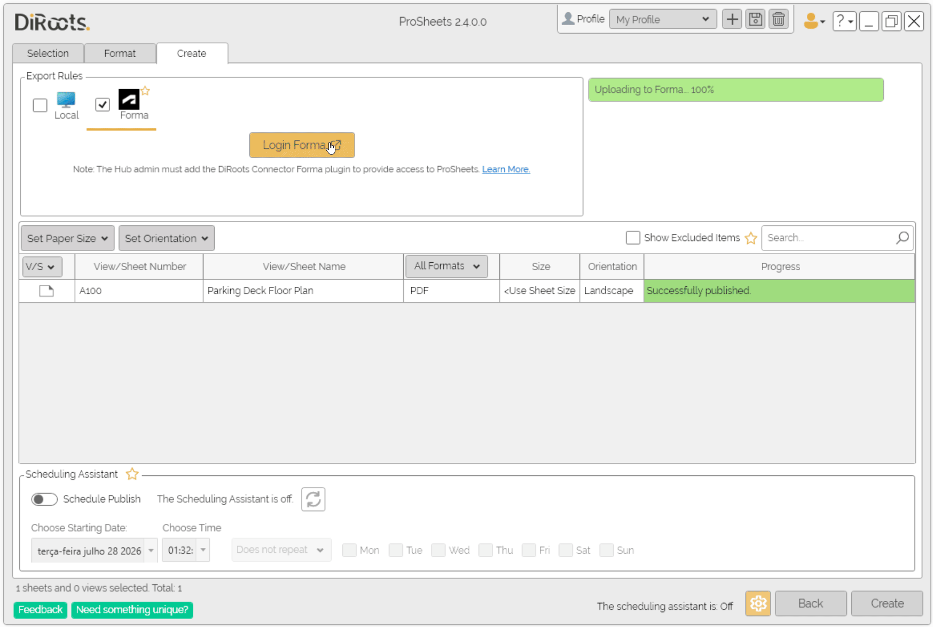Check Show Excluded Items

[633, 238]
